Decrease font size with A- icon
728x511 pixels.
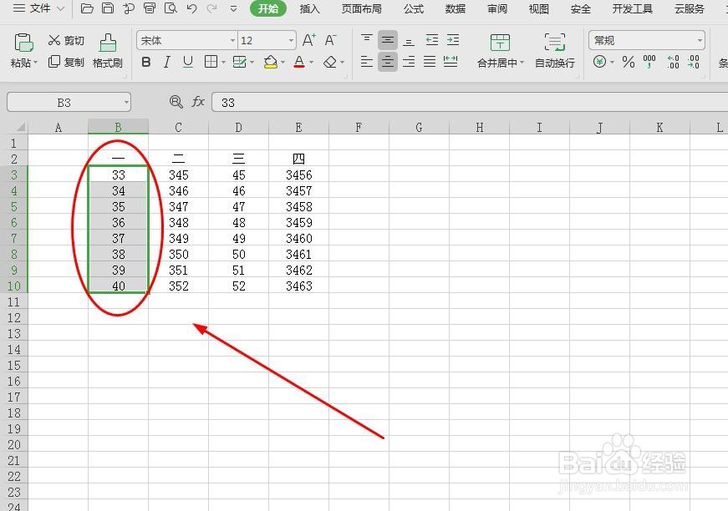330,40
